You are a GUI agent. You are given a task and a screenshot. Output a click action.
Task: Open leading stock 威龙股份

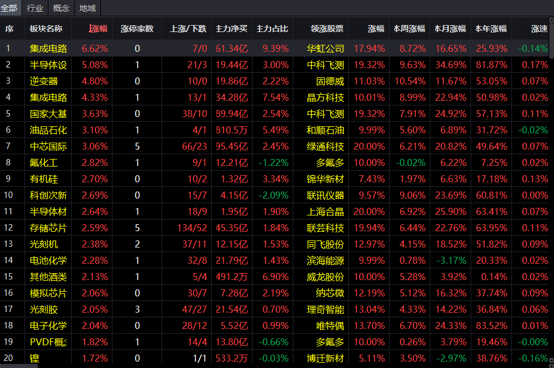point(325,277)
